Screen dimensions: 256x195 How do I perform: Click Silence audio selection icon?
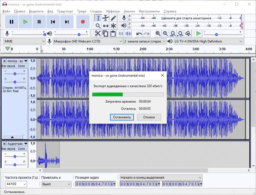(x=128, y=34)
